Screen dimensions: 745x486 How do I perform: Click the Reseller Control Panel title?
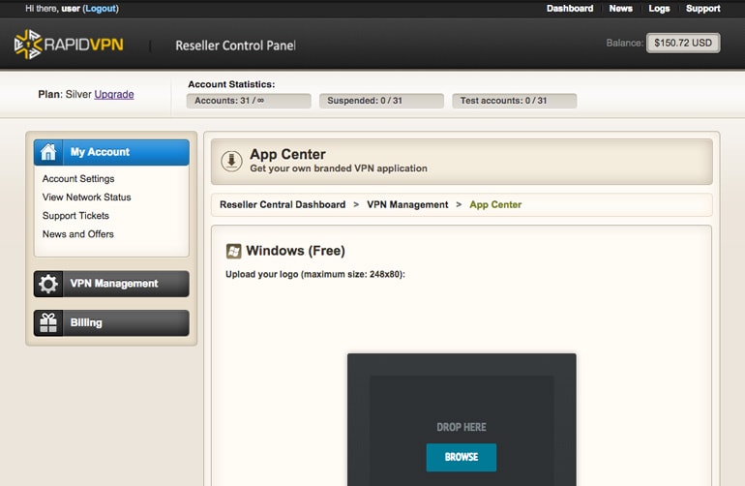click(x=235, y=46)
